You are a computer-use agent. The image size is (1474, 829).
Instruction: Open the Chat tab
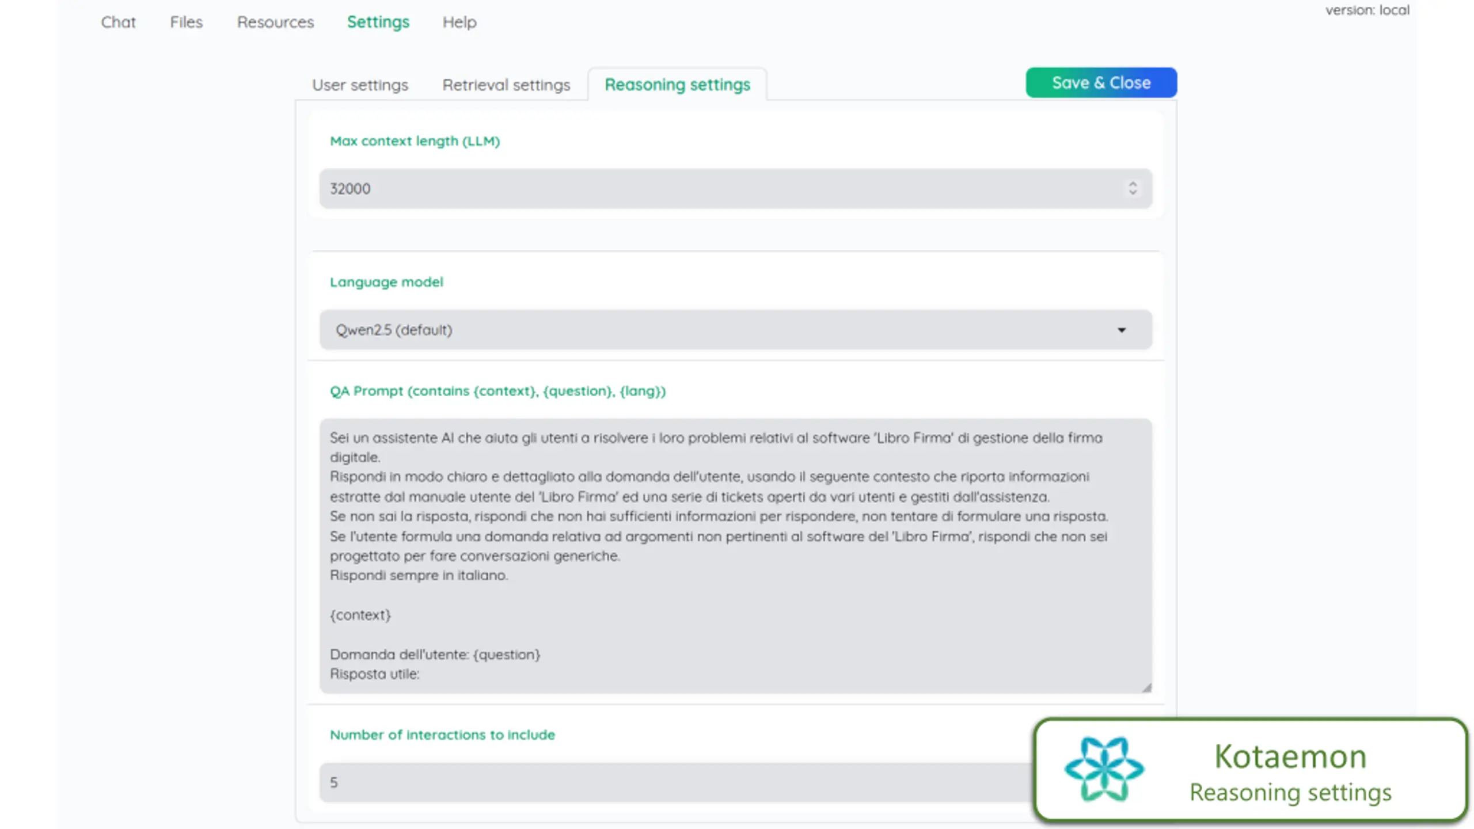118,22
